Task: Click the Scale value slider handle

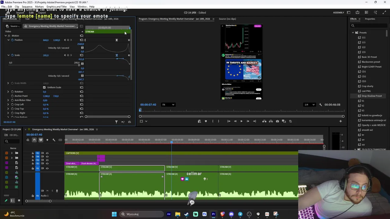Action: (79, 65)
